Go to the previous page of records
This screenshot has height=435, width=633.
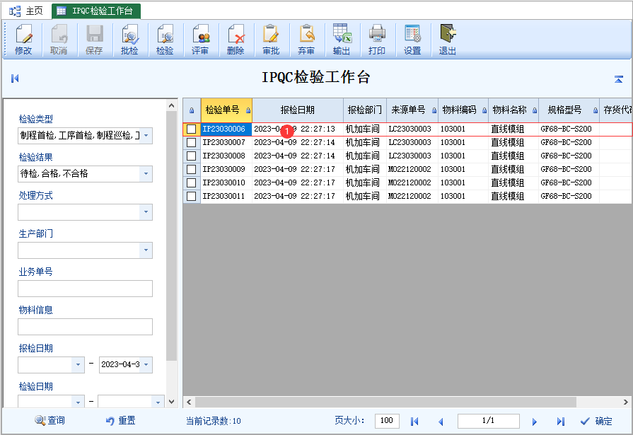[441, 422]
